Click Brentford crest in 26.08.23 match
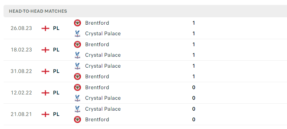Viewport: 287px width, 129px height. click(77, 23)
